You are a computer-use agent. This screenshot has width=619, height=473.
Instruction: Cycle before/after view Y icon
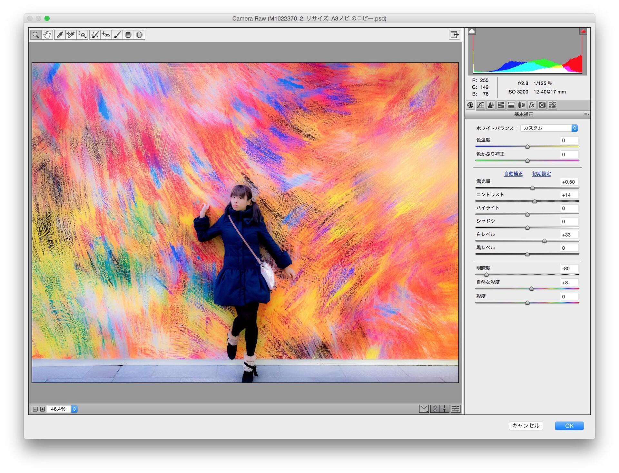(x=424, y=409)
